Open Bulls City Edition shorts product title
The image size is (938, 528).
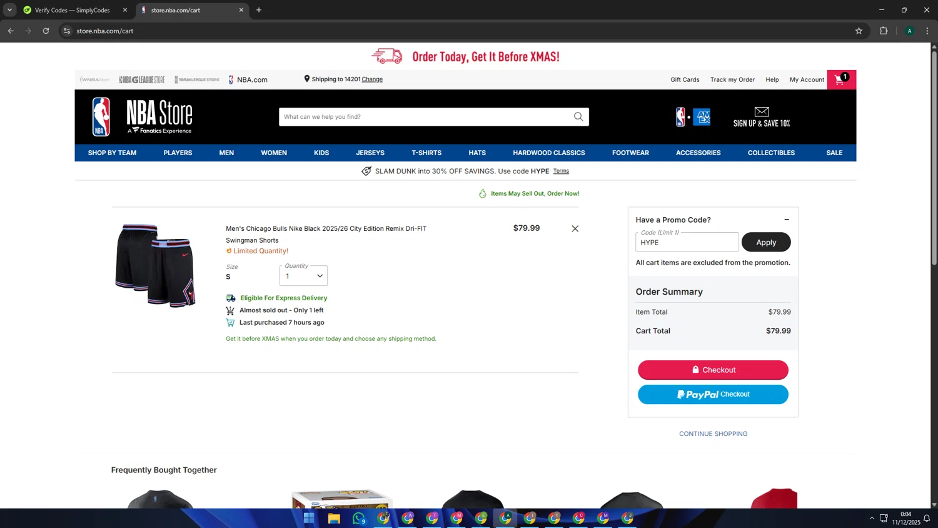click(326, 234)
